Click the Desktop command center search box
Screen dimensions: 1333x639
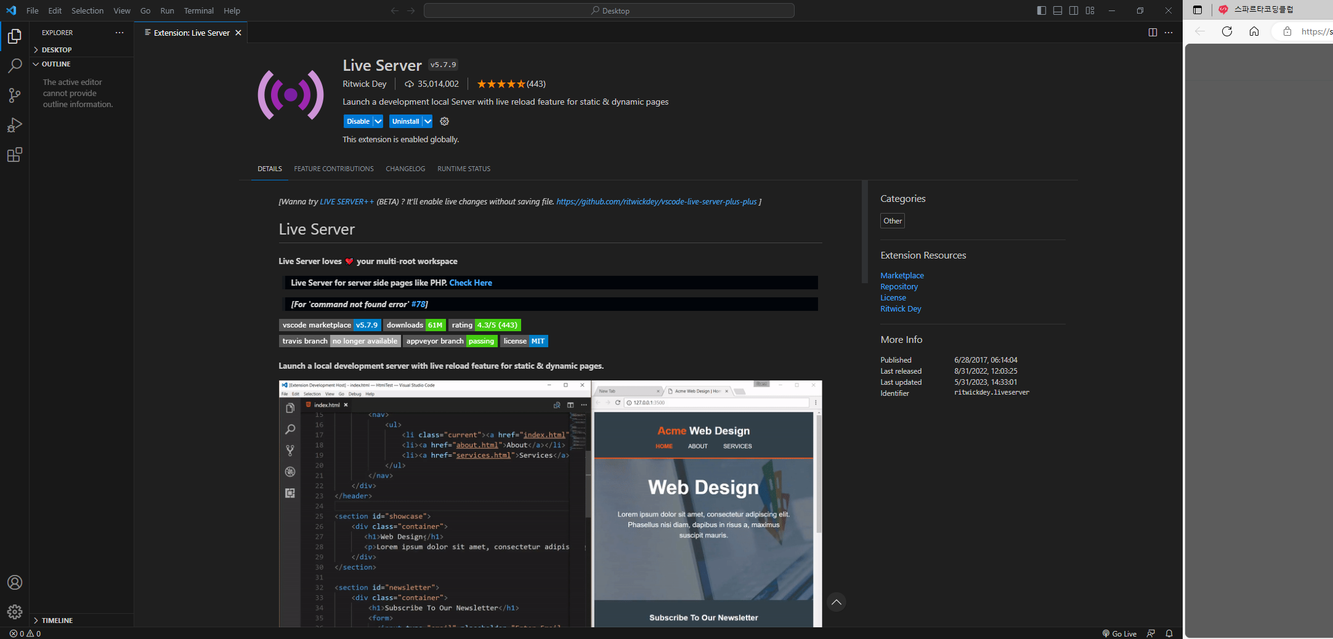tap(609, 10)
